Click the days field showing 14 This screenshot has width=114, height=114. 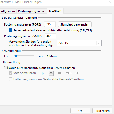(44, 74)
